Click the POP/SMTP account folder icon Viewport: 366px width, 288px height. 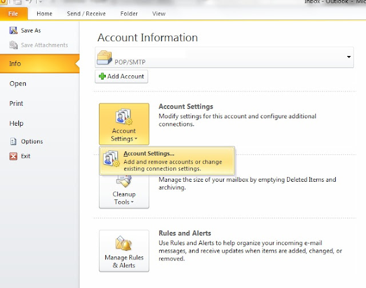104,57
